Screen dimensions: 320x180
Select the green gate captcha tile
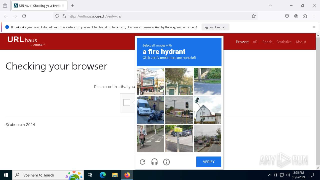[179, 81]
